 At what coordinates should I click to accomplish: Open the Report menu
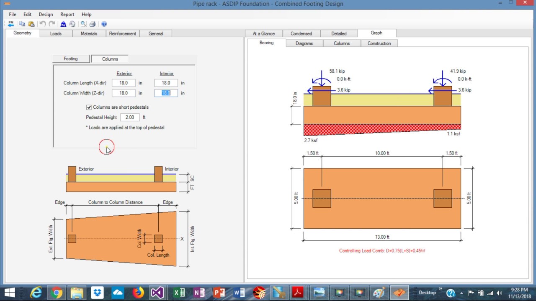(x=67, y=14)
